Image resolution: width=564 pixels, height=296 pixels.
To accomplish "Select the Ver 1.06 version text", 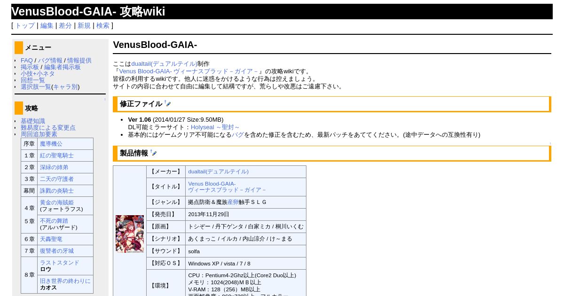I will [x=140, y=120].
